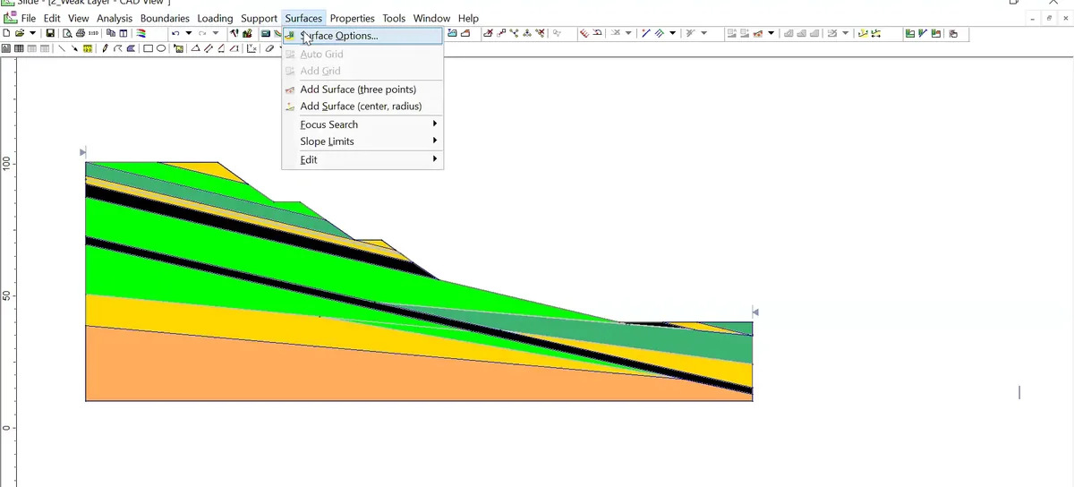Click the Print icon
Image resolution: width=1074 pixels, height=487 pixels.
coord(81,33)
